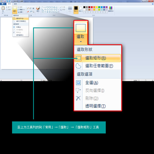Open Resize (調整大小) in the image group
Image resolution: width=154 pixels, height=154 pixels.
click(21, 10)
